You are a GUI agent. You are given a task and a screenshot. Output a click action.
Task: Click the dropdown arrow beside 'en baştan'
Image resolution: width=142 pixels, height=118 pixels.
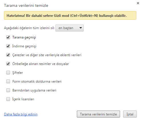(81, 28)
